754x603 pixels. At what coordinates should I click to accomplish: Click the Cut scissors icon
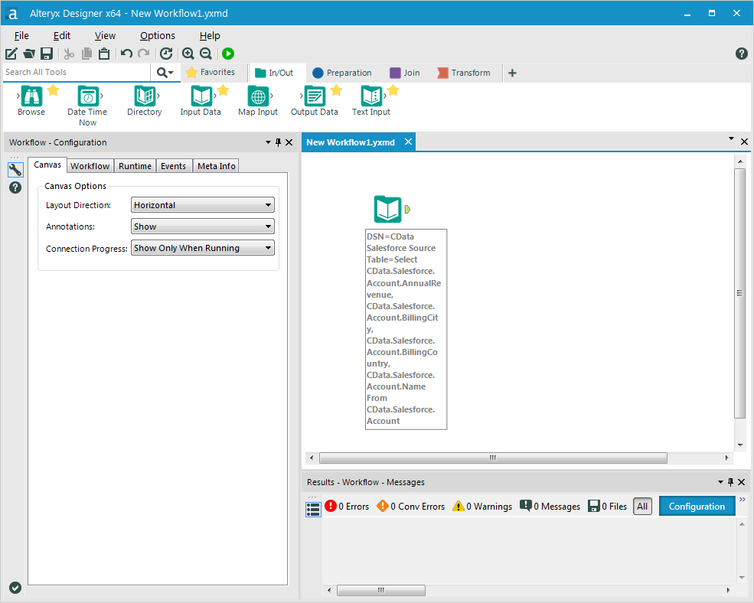pyautogui.click(x=69, y=54)
